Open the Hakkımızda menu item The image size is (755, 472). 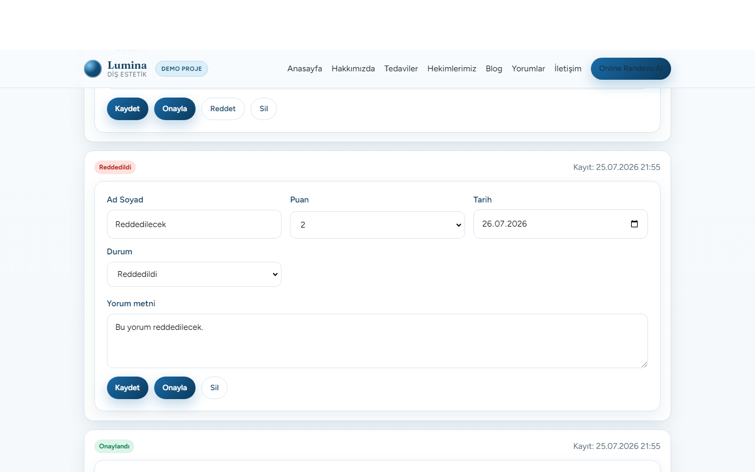(x=353, y=69)
